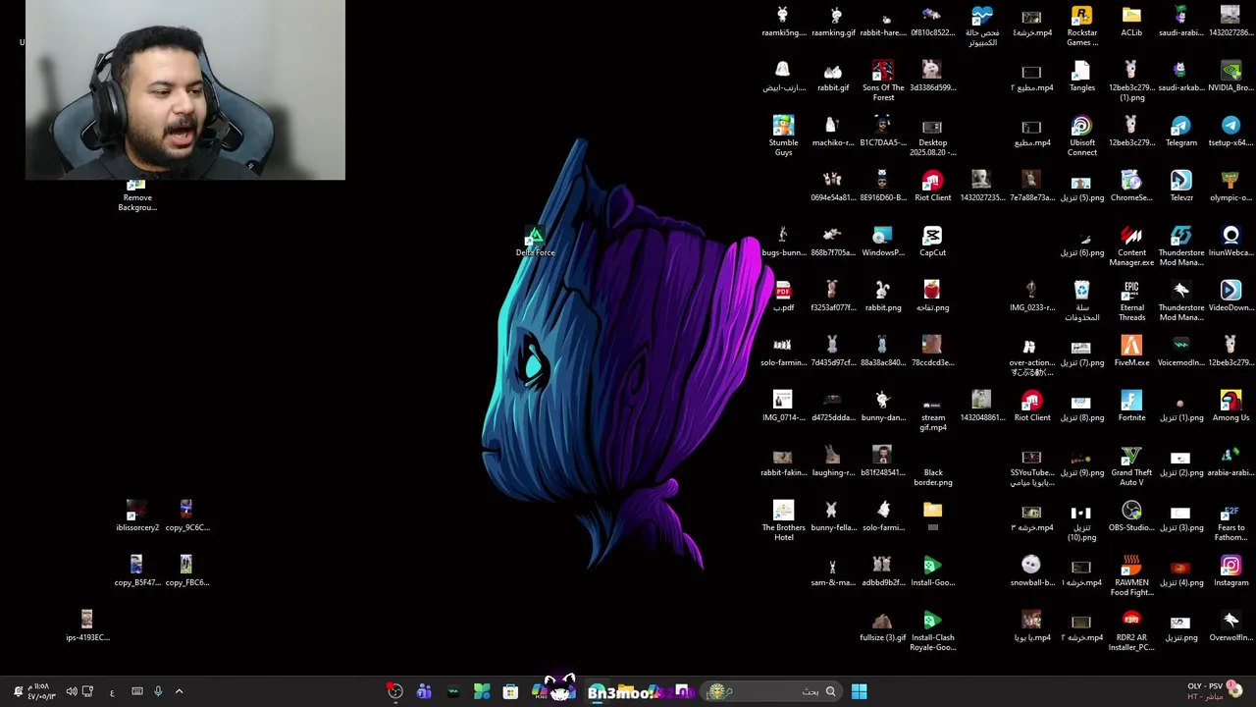Select the Fears to Fathom shortcut

(1230, 520)
